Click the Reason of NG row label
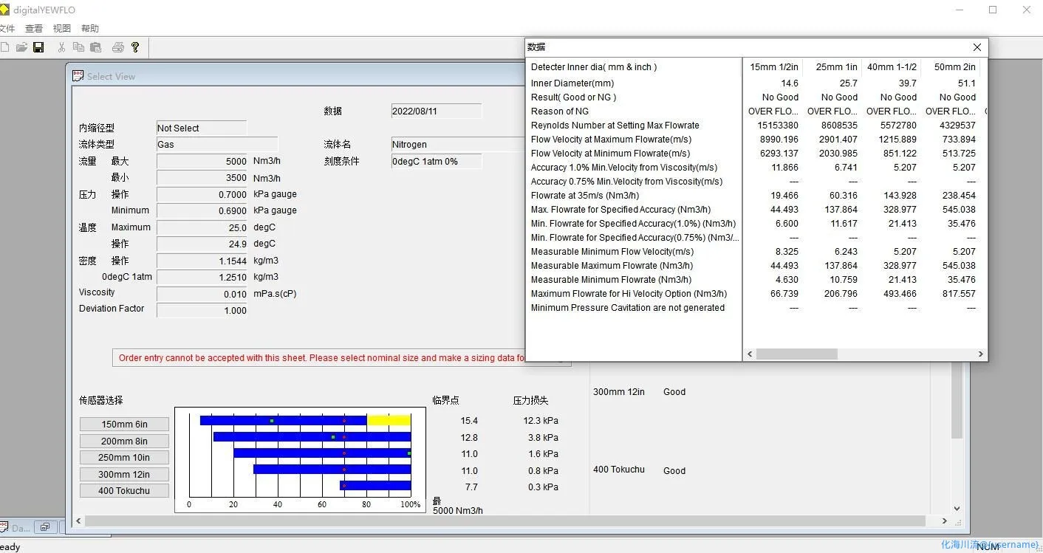1043x553 pixels. (x=560, y=111)
